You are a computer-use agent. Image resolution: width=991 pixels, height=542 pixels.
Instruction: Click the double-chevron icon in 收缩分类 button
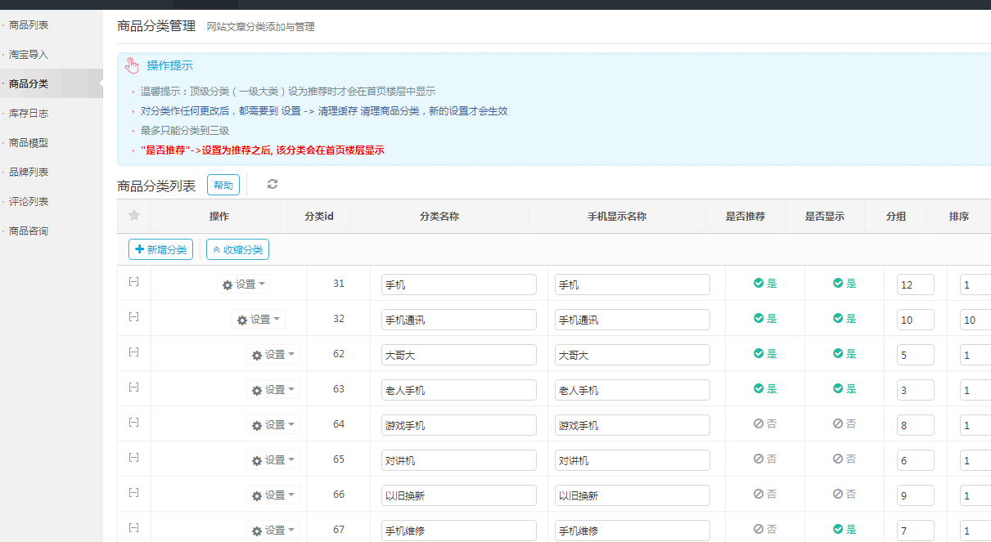216,249
